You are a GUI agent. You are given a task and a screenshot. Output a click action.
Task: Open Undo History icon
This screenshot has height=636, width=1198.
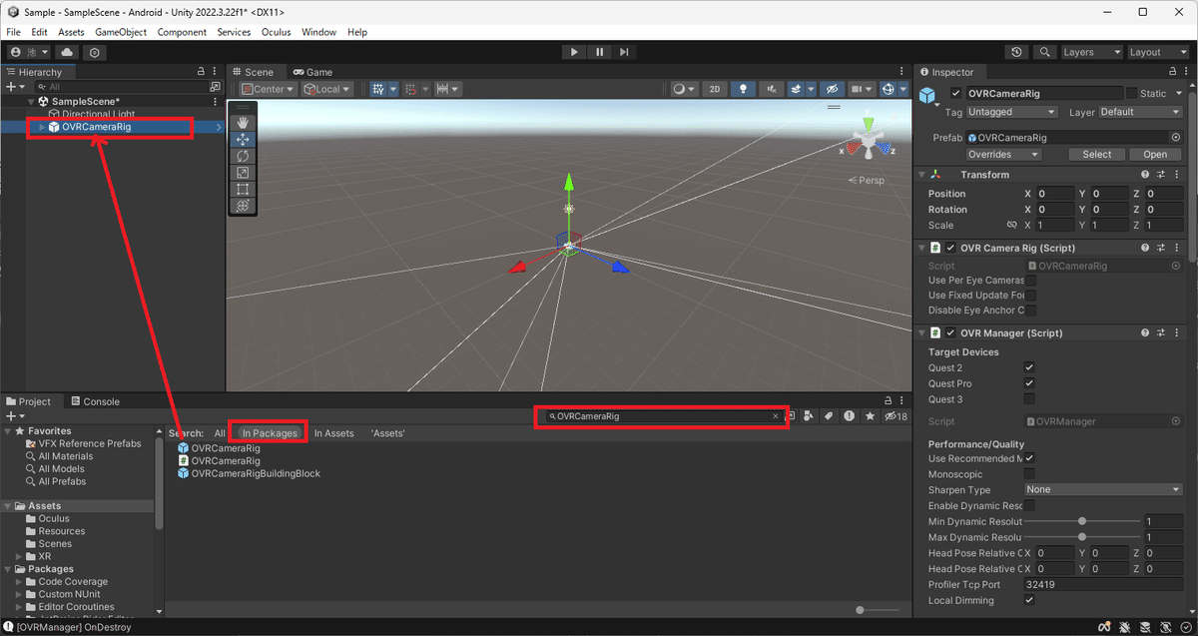pyautogui.click(x=1016, y=52)
